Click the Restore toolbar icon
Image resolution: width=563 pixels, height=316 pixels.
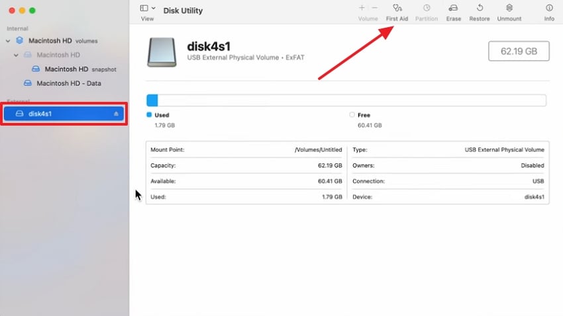(x=480, y=8)
